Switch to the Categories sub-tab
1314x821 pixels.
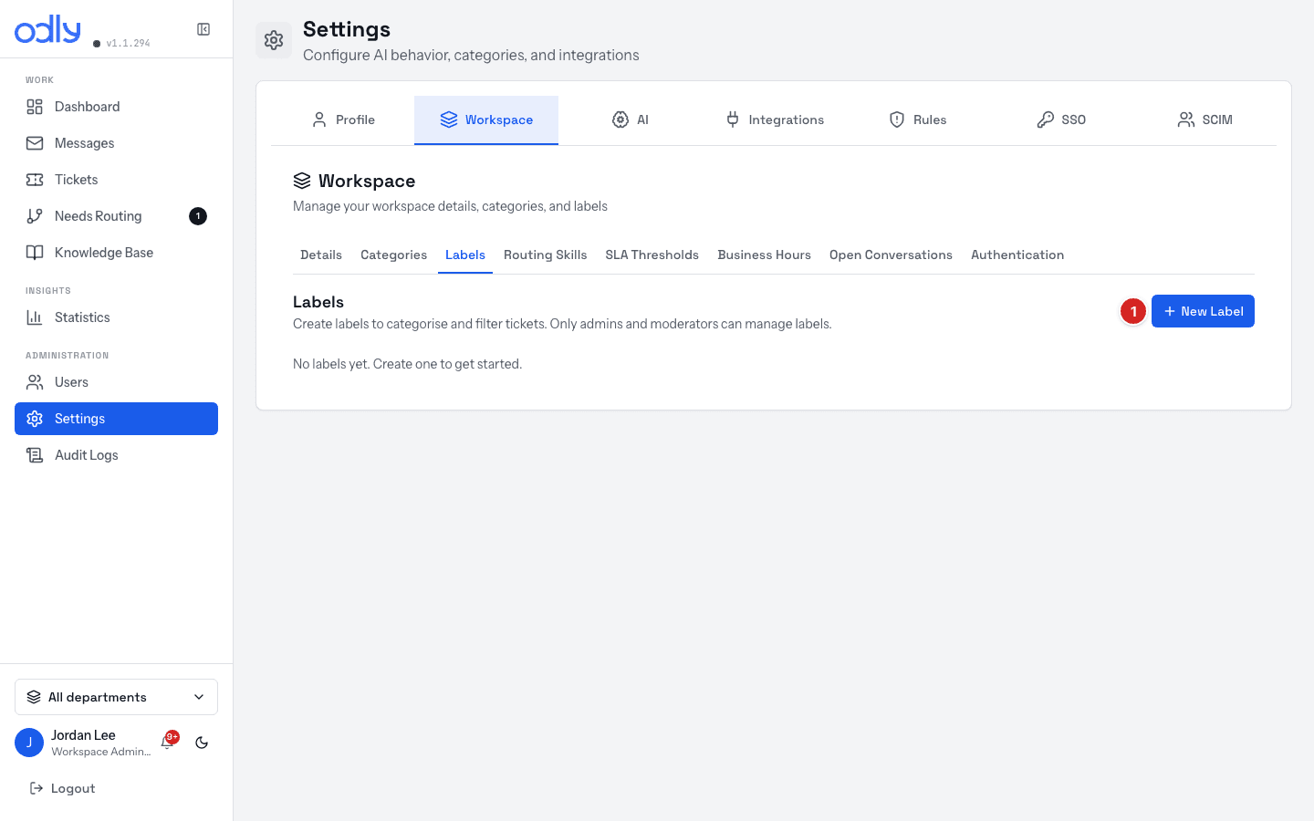coord(393,255)
